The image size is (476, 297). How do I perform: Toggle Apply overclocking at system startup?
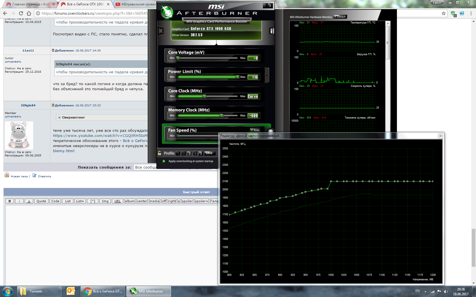(x=164, y=161)
